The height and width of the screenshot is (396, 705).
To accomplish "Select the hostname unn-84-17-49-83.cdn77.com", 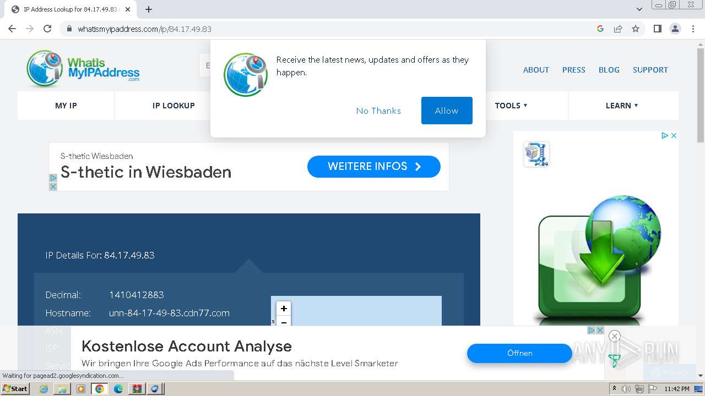I will click(x=169, y=313).
